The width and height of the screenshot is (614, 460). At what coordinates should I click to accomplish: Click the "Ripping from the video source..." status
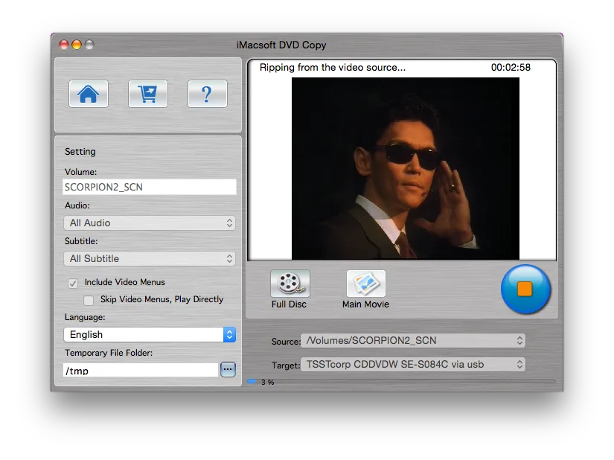[x=333, y=67]
